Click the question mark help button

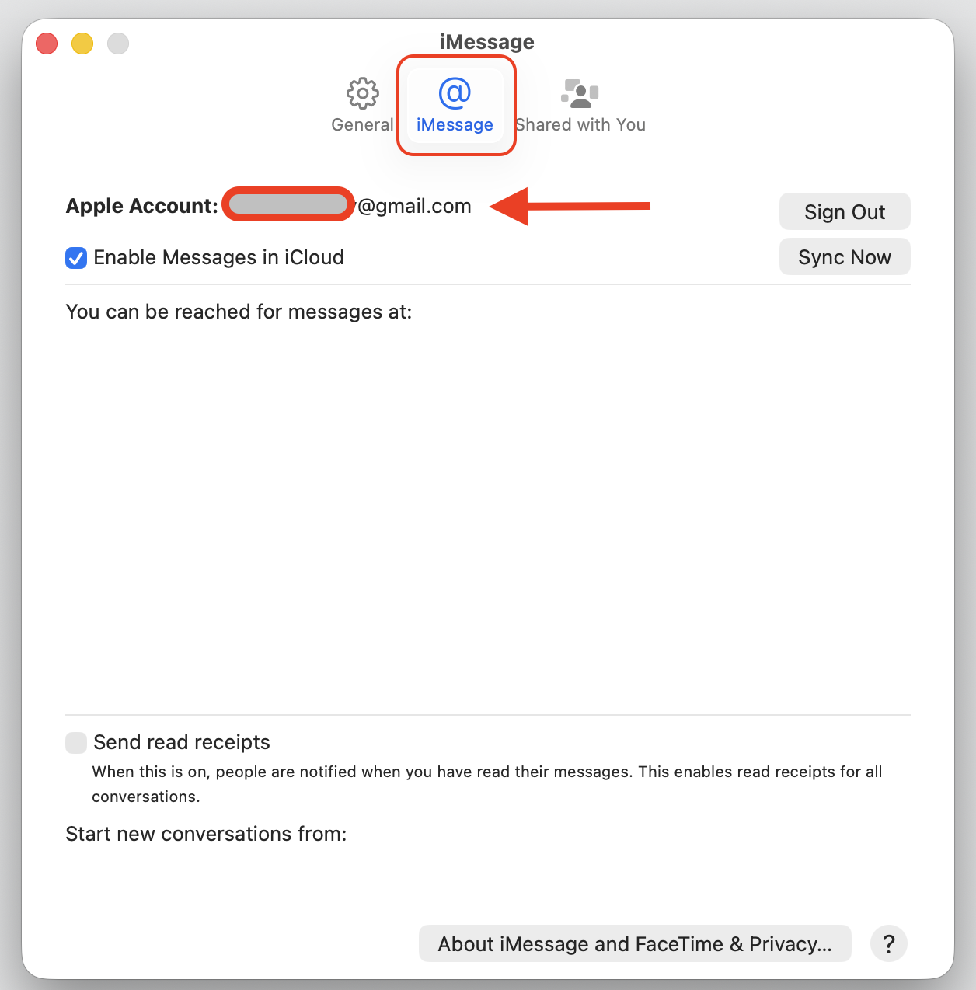tap(889, 943)
